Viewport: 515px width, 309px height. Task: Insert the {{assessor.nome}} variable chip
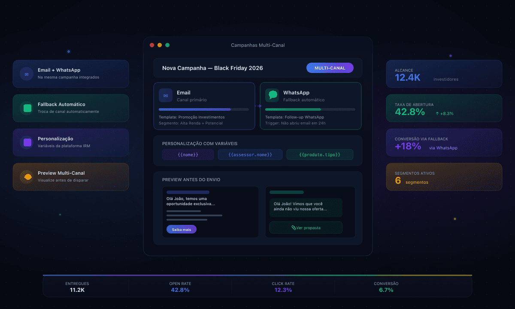(250, 154)
